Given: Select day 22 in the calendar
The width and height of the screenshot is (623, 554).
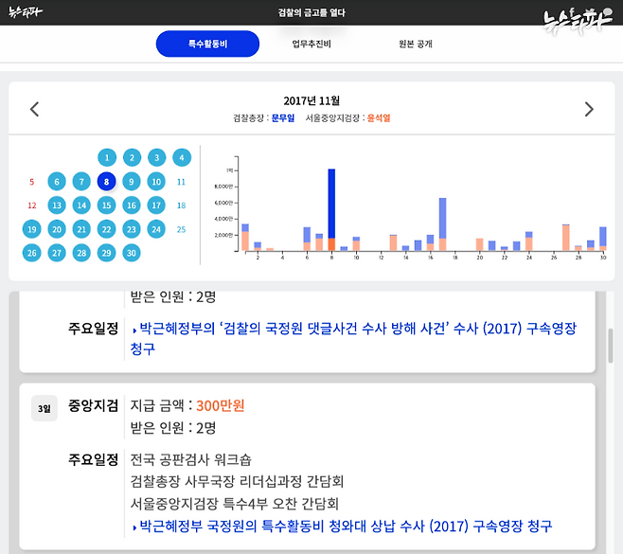Looking at the screenshot, I should coord(106,229).
